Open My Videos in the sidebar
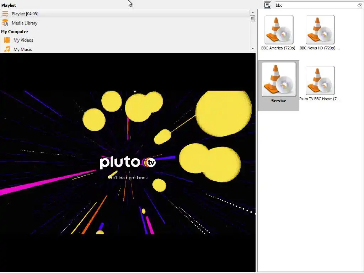The height and width of the screenshot is (273, 364). coord(125,40)
